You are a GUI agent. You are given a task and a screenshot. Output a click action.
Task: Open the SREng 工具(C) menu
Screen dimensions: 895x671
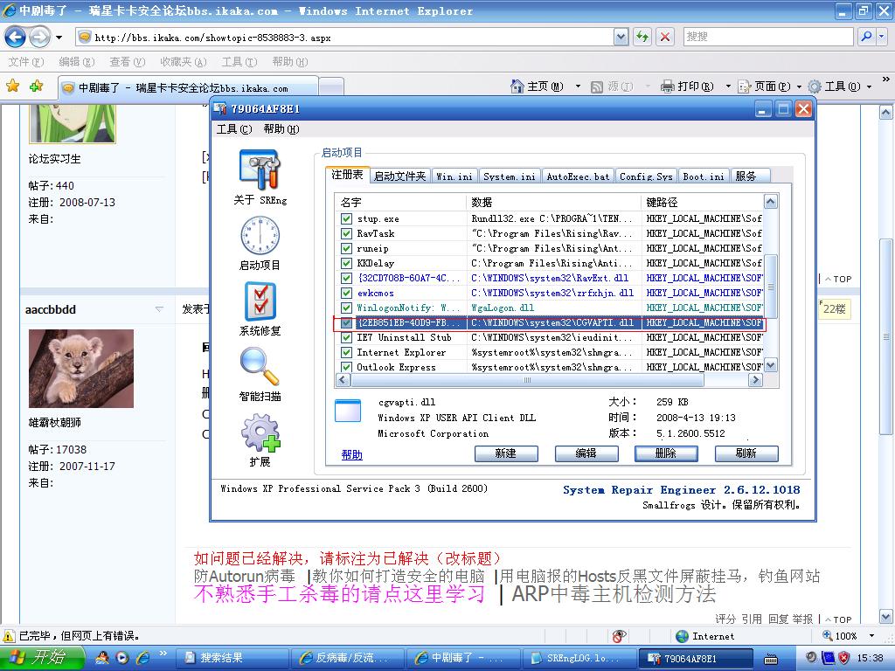click(x=234, y=129)
